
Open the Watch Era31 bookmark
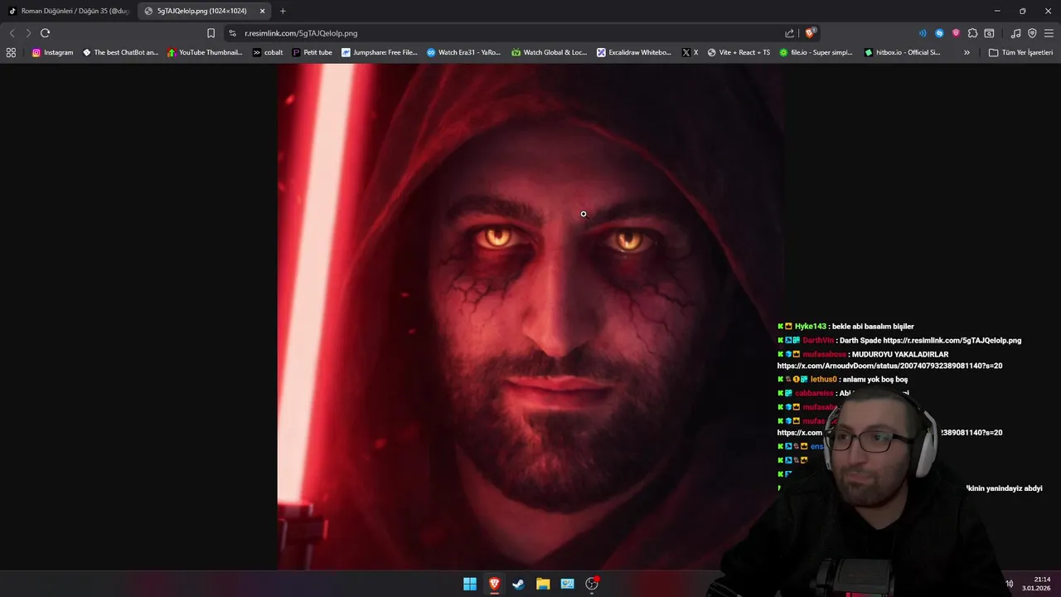tap(464, 52)
